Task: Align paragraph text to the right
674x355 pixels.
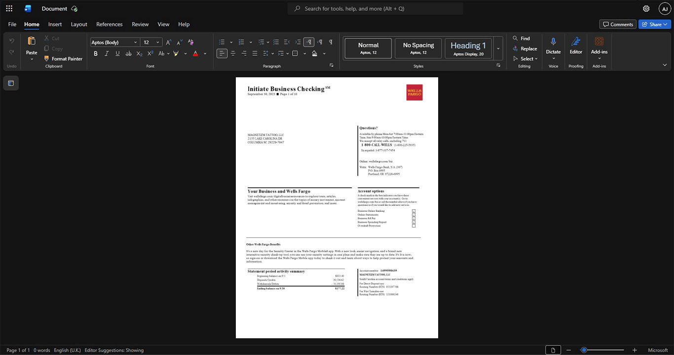Action: (244, 53)
